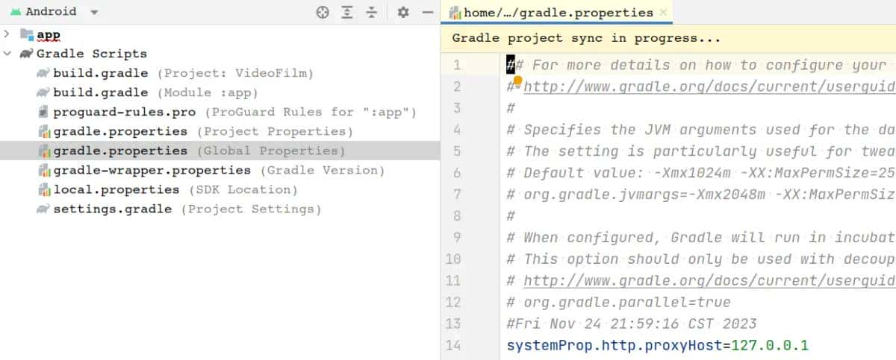Screen dimensions: 896x360
Task: Click the 'This option should only be used' comment
Action: pyautogui.click(x=701, y=259)
